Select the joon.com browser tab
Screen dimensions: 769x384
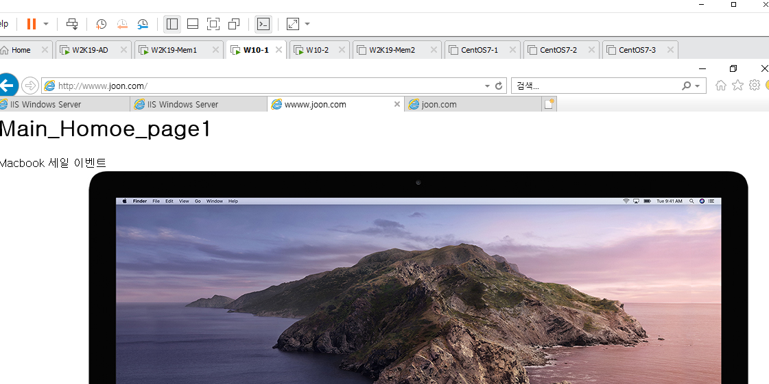[x=473, y=104]
